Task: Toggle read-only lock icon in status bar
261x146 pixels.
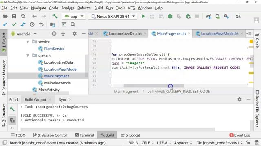Action: 248,143
